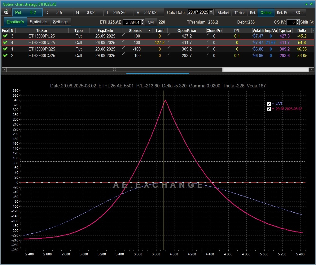Toggle the Online mode button
The width and height of the screenshot is (316, 265).
pyautogui.click(x=266, y=12)
